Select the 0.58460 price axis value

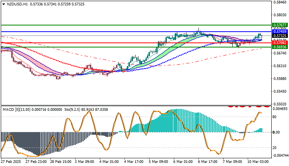coord(280,2)
